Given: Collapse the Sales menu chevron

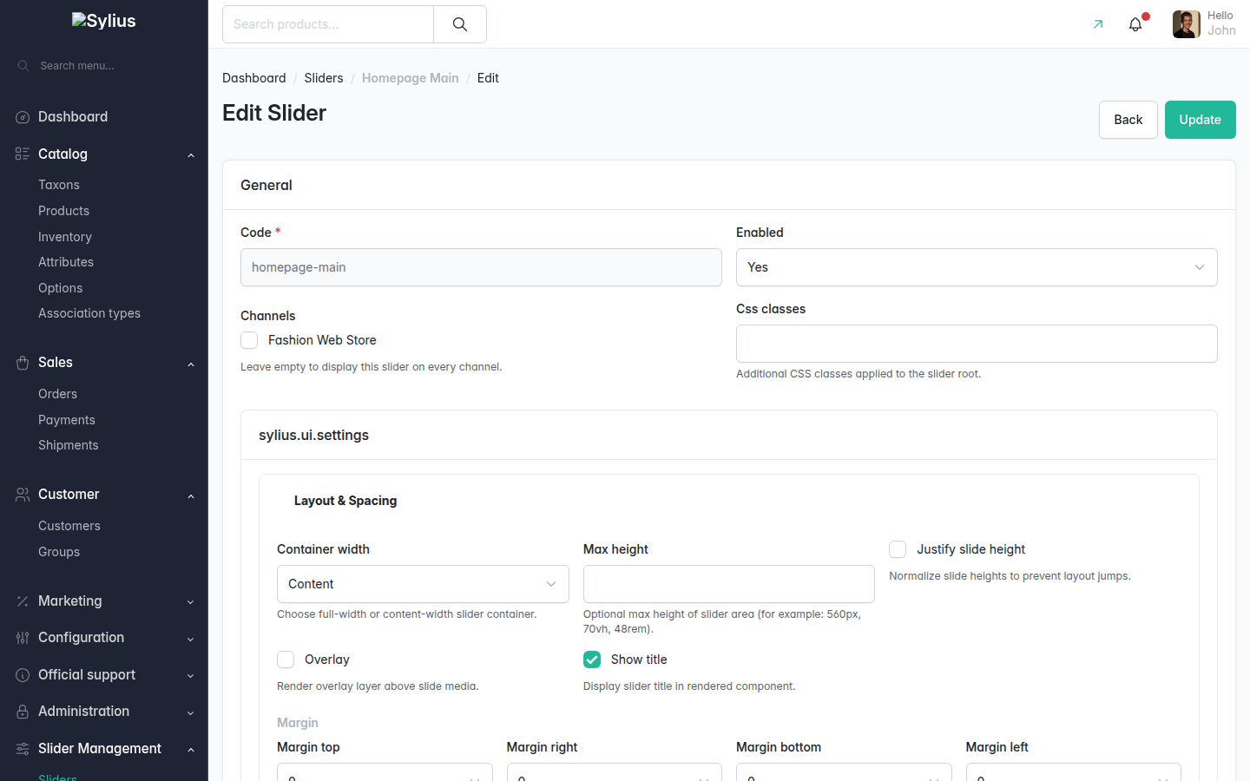Looking at the screenshot, I should tap(191, 364).
